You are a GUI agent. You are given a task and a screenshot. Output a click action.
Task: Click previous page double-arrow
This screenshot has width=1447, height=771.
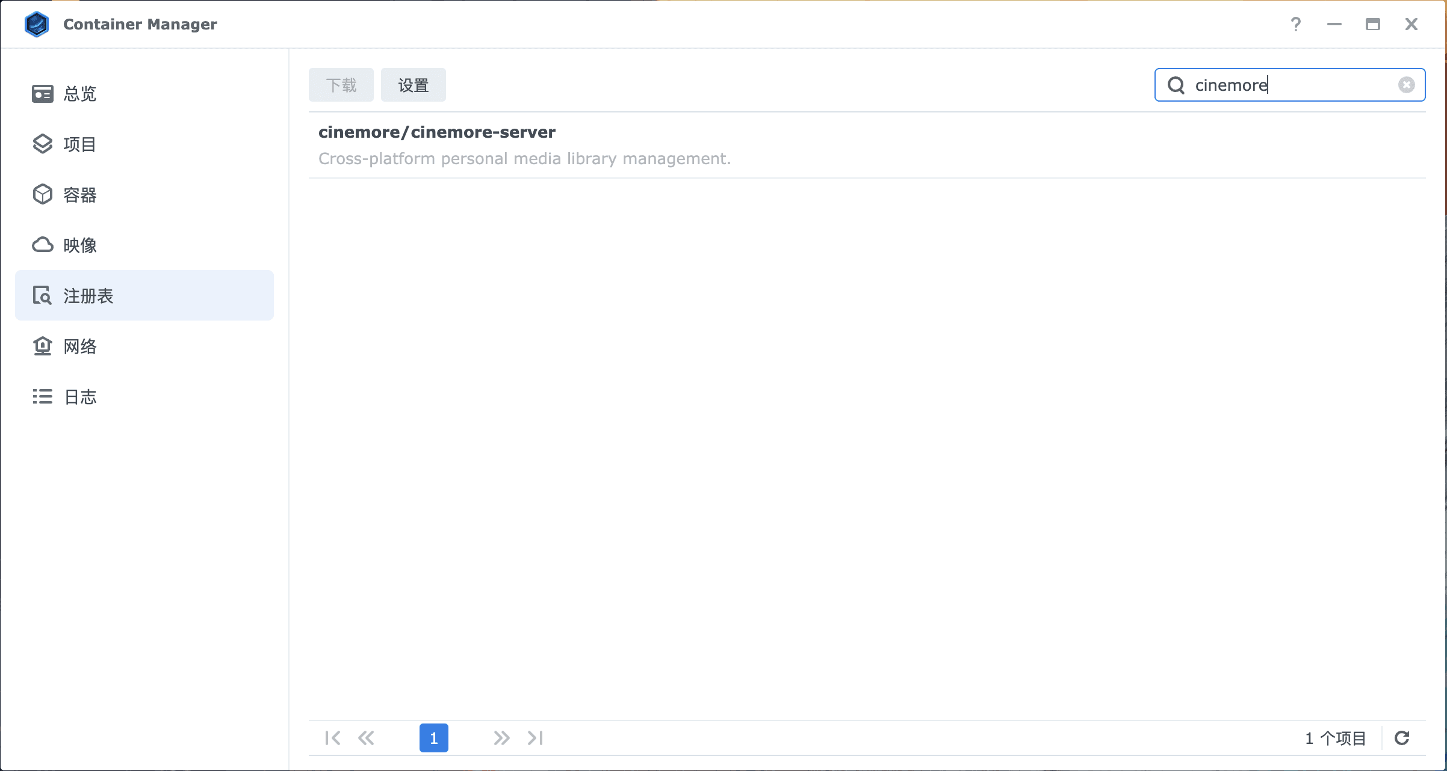pyautogui.click(x=366, y=738)
